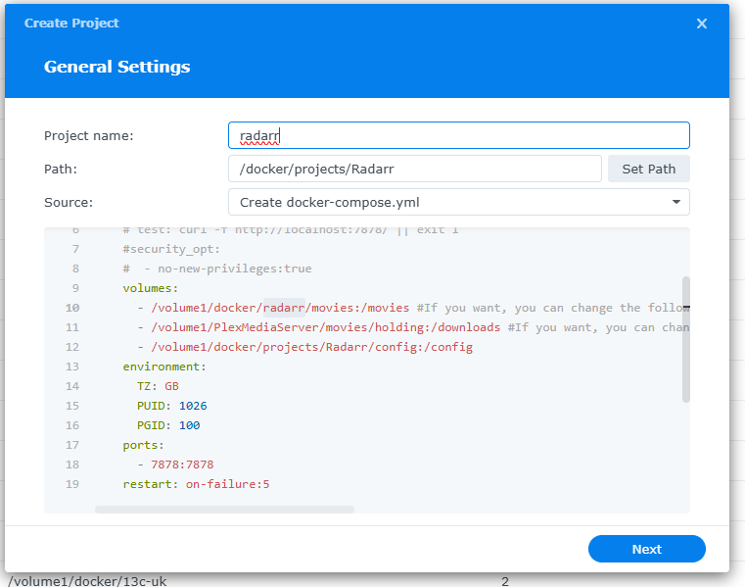Click the editor's vertical scrollbar
The image size is (745, 587).
tap(686, 338)
